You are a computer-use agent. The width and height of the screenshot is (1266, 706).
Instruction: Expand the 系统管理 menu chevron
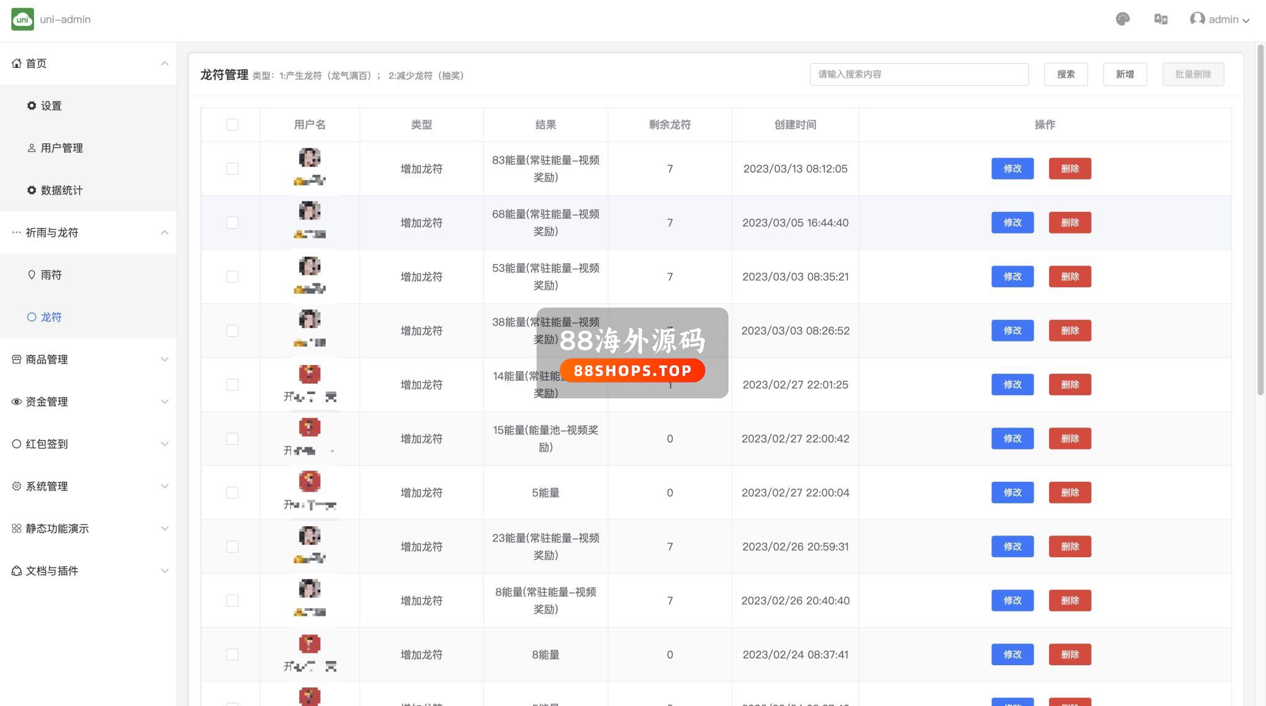click(x=164, y=486)
